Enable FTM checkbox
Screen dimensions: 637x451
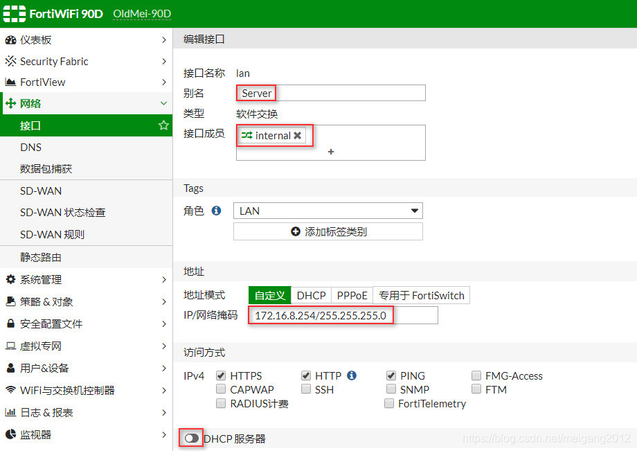(476, 389)
